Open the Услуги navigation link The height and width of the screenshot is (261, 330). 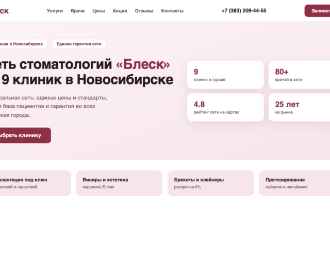[55, 11]
